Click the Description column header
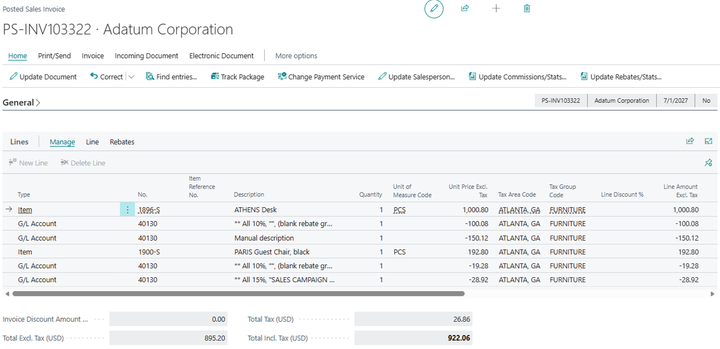 pyautogui.click(x=249, y=194)
